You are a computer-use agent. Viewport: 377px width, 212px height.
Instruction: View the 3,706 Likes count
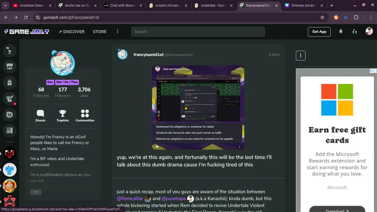[x=84, y=92]
